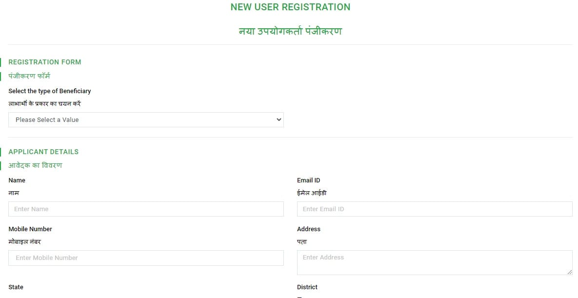The width and height of the screenshot is (578, 298).
Task: Click the REGISTRATION FORM section heading
Action: pyautogui.click(x=45, y=62)
